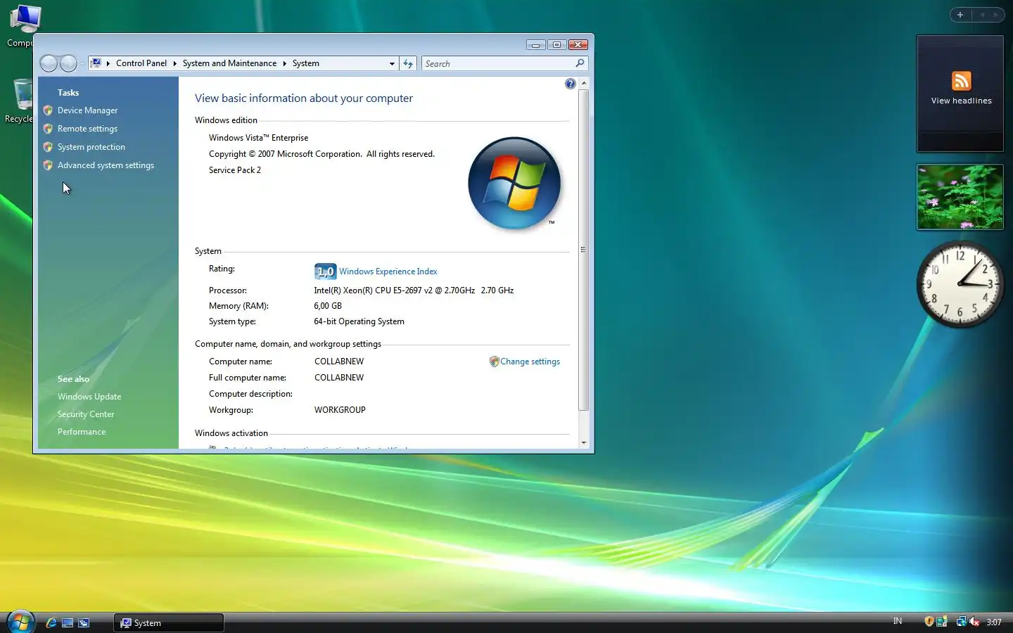The image size is (1013, 633).
Task: Click the System taskbar button
Action: point(169,622)
